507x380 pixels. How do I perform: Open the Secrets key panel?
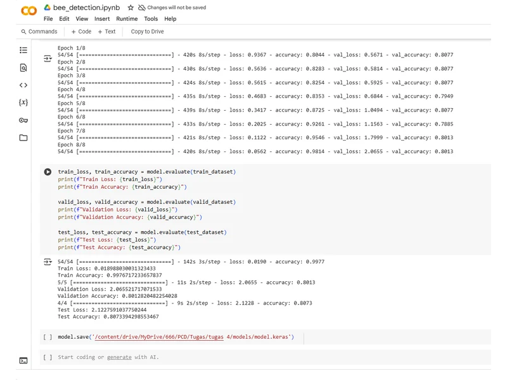click(23, 120)
